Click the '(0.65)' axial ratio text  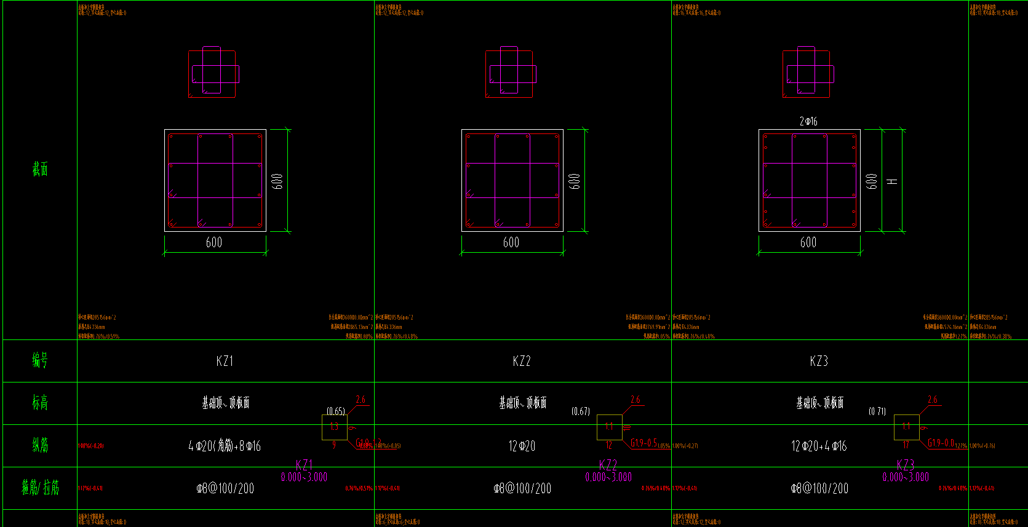tap(336, 411)
